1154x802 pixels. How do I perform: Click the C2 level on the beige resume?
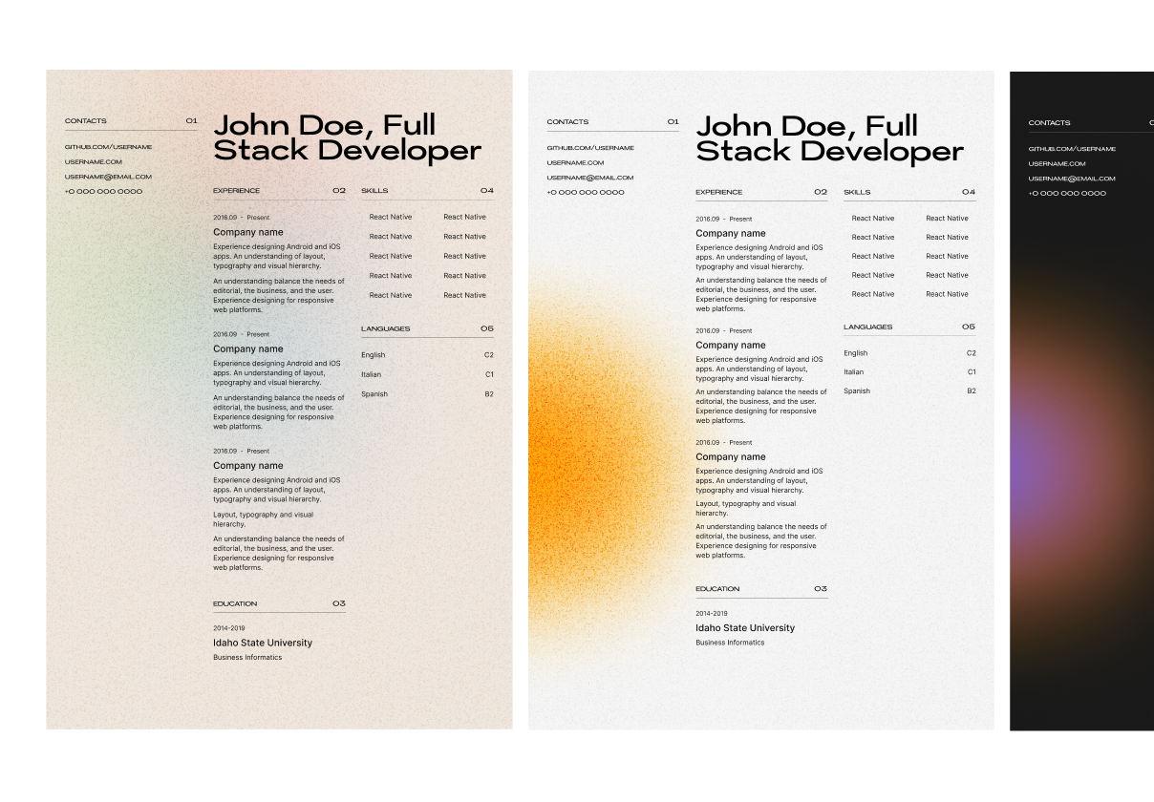[x=489, y=355]
